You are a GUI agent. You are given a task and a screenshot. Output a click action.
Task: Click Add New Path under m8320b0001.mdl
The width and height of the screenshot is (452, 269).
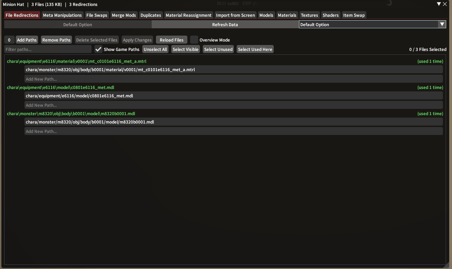(234, 131)
